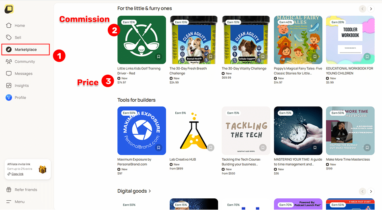Select Marketplace in the sidebar
Screen dimensions: 382x210
tap(26, 50)
